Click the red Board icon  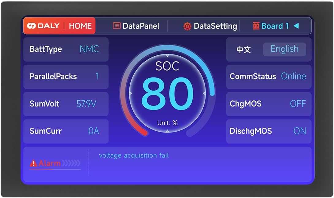pyautogui.click(x=256, y=26)
